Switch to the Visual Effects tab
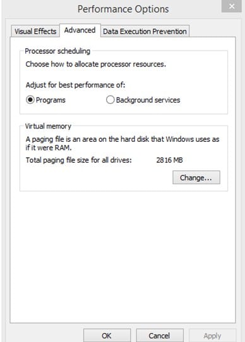 point(35,32)
